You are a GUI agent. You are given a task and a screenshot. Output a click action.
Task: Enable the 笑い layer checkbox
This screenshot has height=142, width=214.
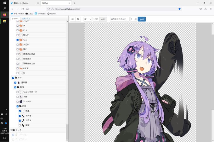coord(18,49)
